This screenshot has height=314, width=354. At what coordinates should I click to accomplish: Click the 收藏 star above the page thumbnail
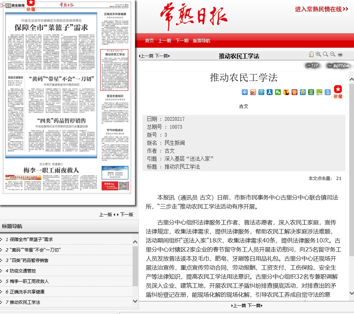pyautogui.click(x=31, y=6)
